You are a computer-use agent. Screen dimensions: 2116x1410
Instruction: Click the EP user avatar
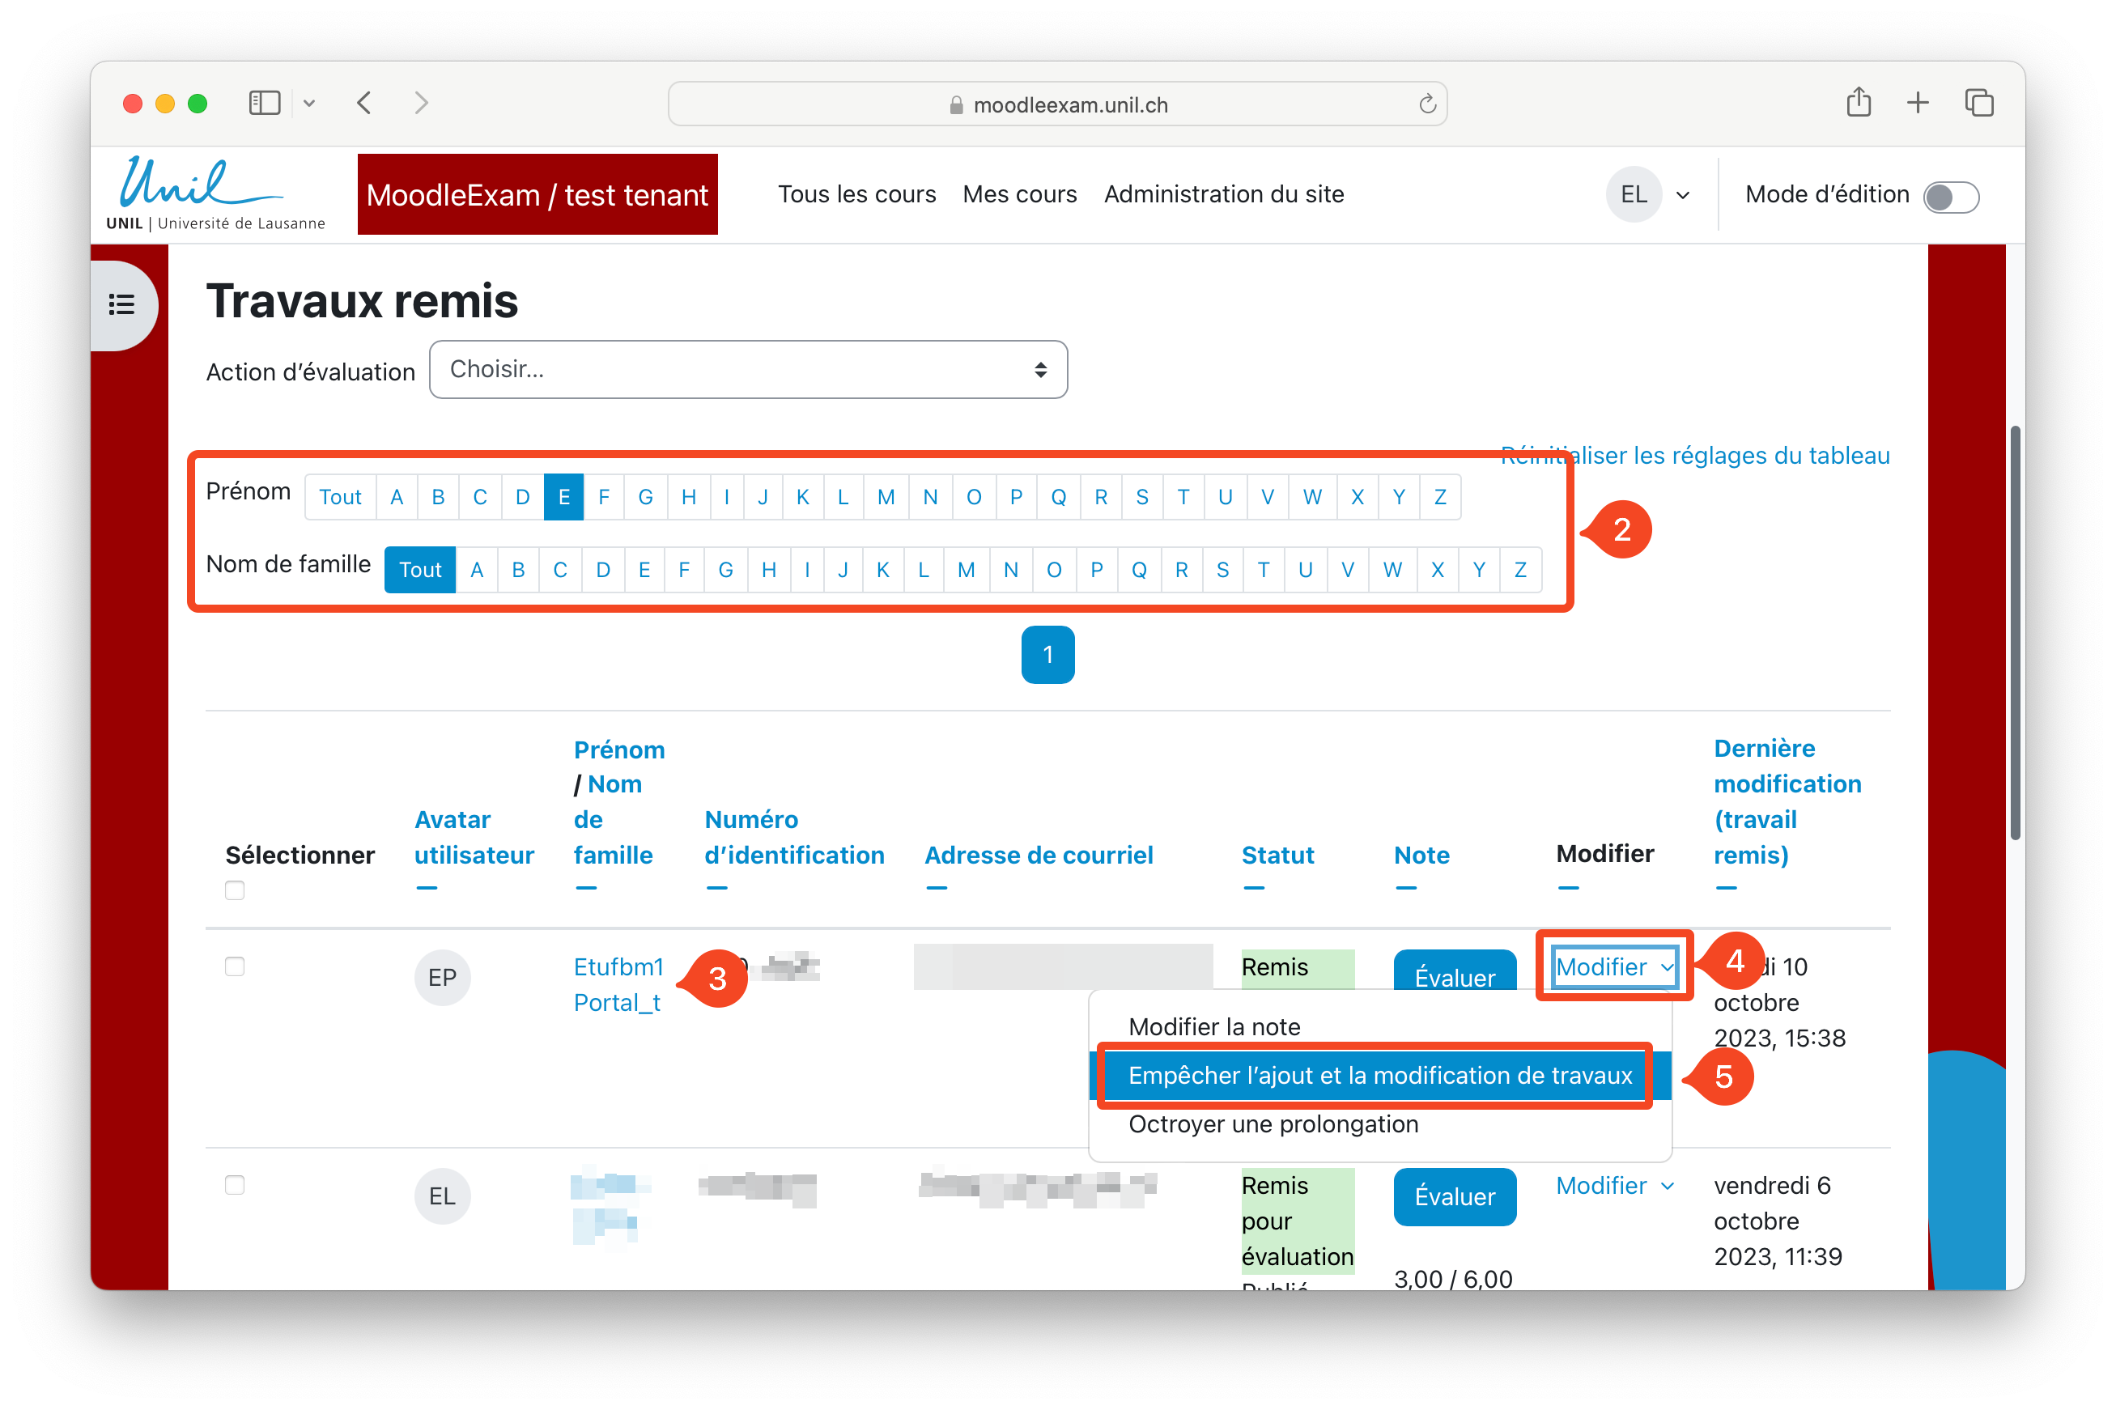(x=441, y=978)
